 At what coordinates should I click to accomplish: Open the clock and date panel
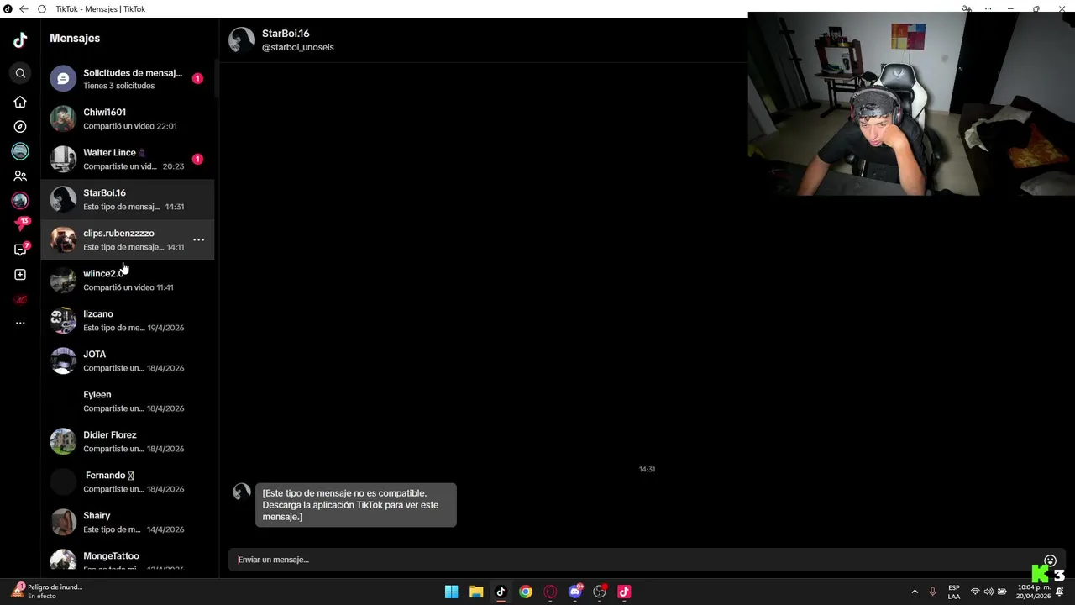1034,592
